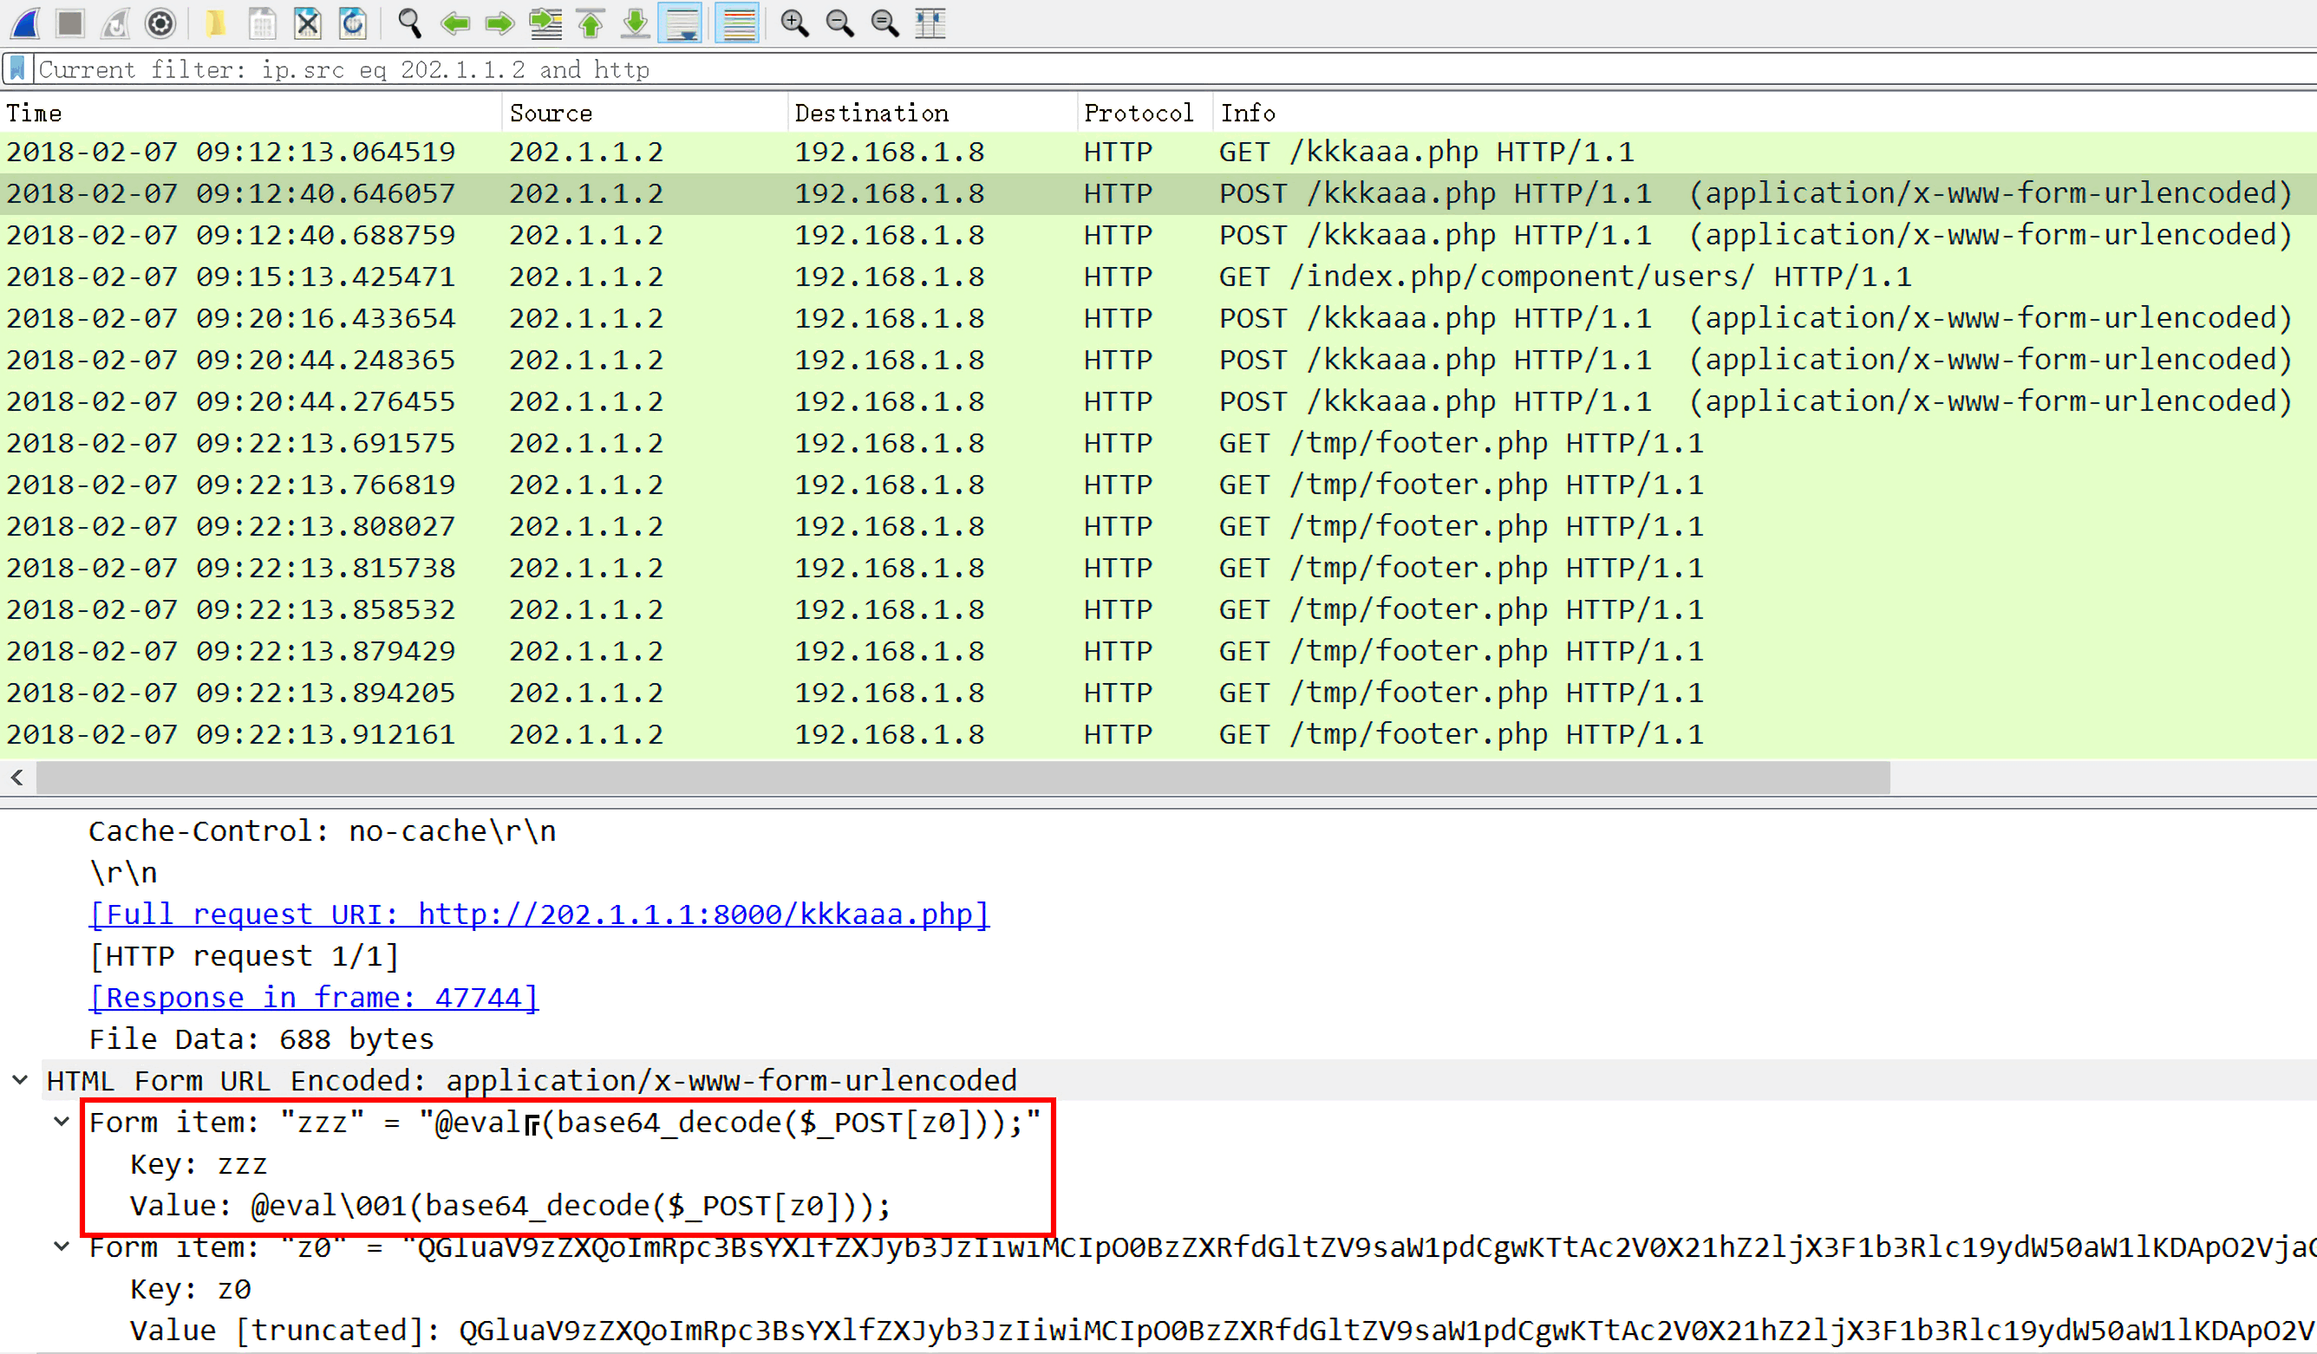Toggle packet colorization rules
This screenshot has width=2317, height=1354.
(x=737, y=23)
